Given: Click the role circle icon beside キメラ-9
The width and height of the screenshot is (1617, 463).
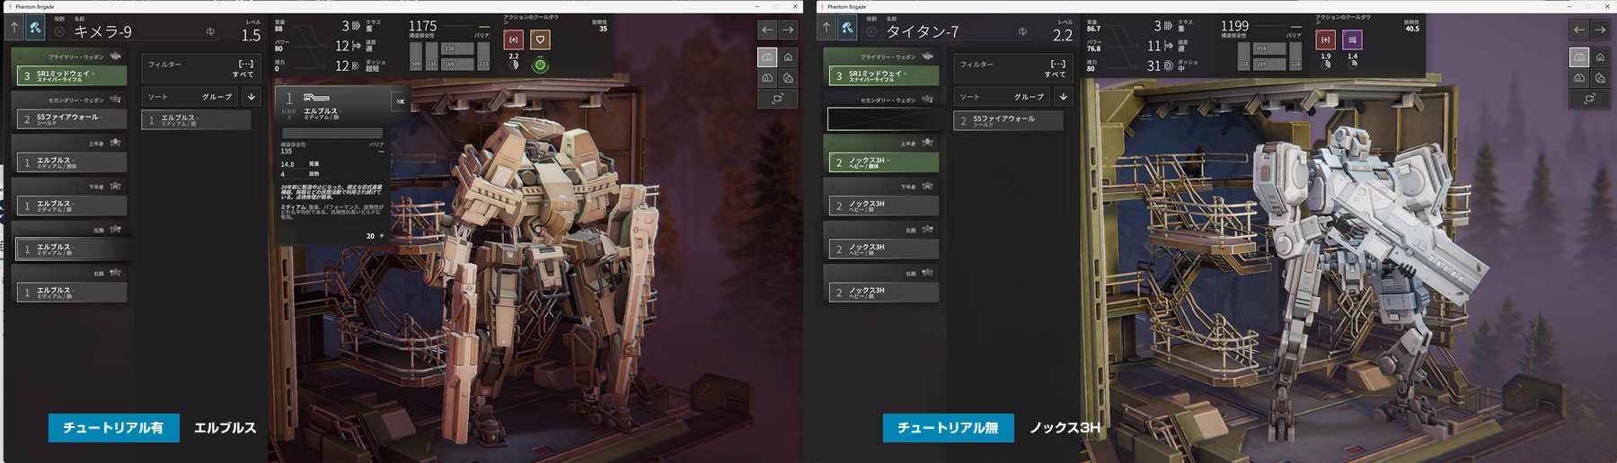Looking at the screenshot, I should [x=59, y=31].
